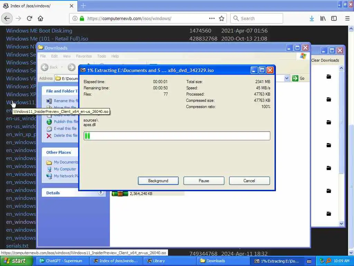Open My Documents in Other Places
Viewport: 354px width, 266px height.
click(x=62, y=162)
